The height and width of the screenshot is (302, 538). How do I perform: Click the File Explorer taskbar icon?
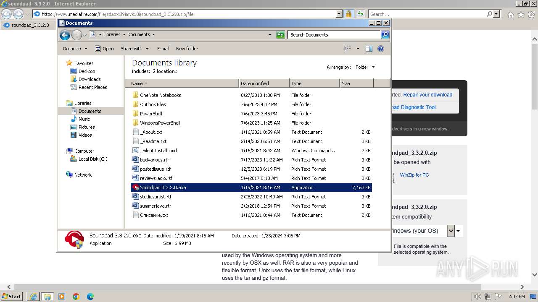click(x=47, y=297)
